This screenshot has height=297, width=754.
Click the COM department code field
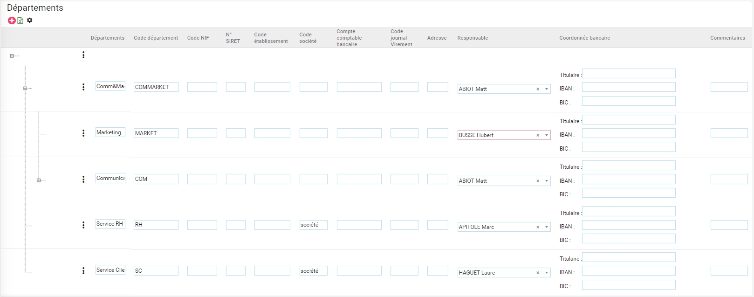(x=156, y=179)
